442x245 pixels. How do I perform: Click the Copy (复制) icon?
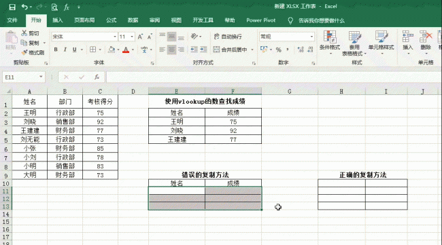[x=24, y=43]
